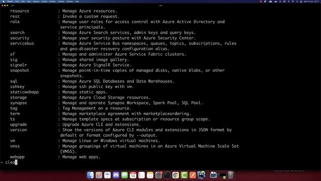
Task: Open System Preferences with badge
Action: pyautogui.click(x=158, y=175)
